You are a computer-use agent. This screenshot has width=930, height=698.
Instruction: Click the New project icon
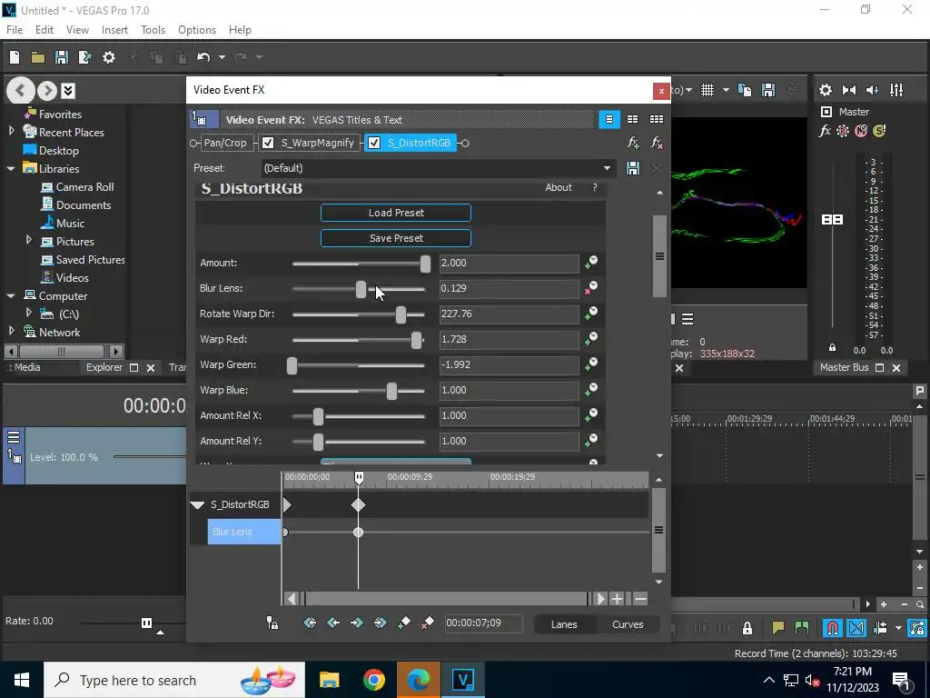(15, 57)
